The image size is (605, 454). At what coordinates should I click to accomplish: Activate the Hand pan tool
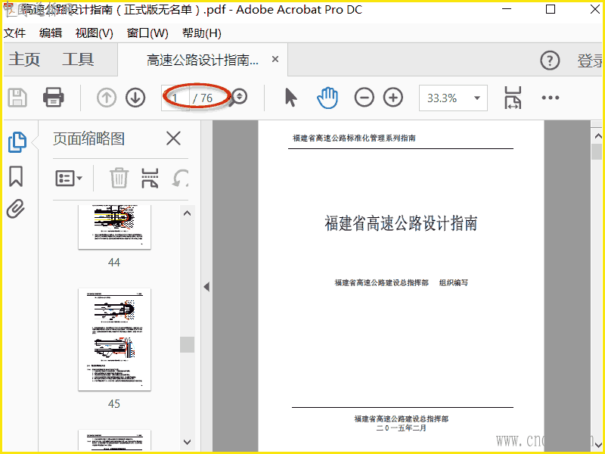[327, 98]
